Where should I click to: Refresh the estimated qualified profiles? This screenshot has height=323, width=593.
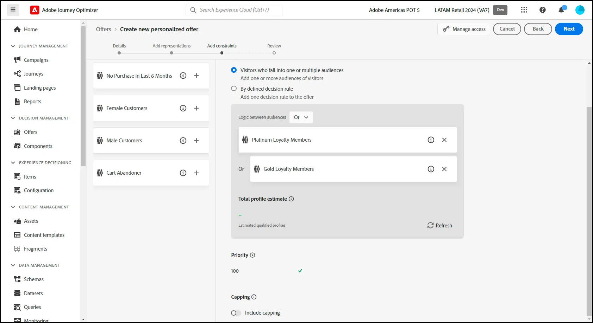click(x=440, y=226)
